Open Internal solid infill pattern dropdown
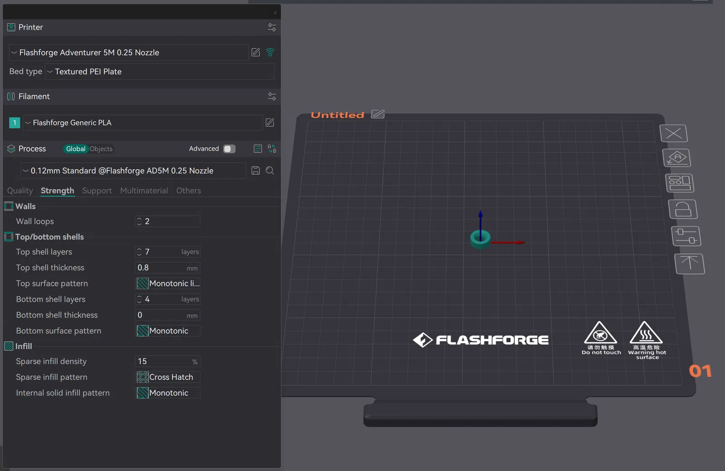The height and width of the screenshot is (471, 725). (x=168, y=393)
